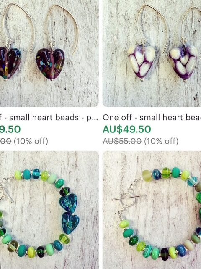This screenshot has height=269, width=201.
Task: Open the purple speckled heart earrings listing image
Action: click(x=49, y=53)
